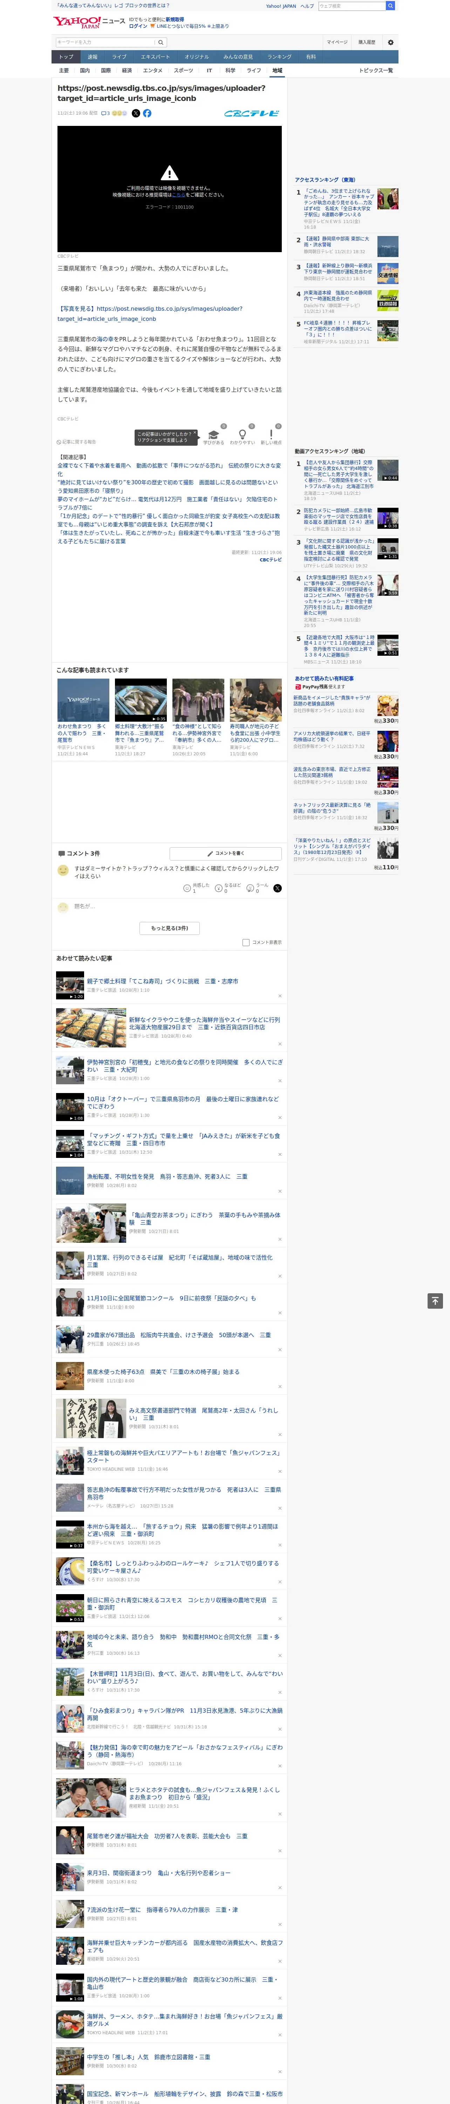Share the comment on X
Viewport: 450px width, 2104px height.
coord(277,888)
